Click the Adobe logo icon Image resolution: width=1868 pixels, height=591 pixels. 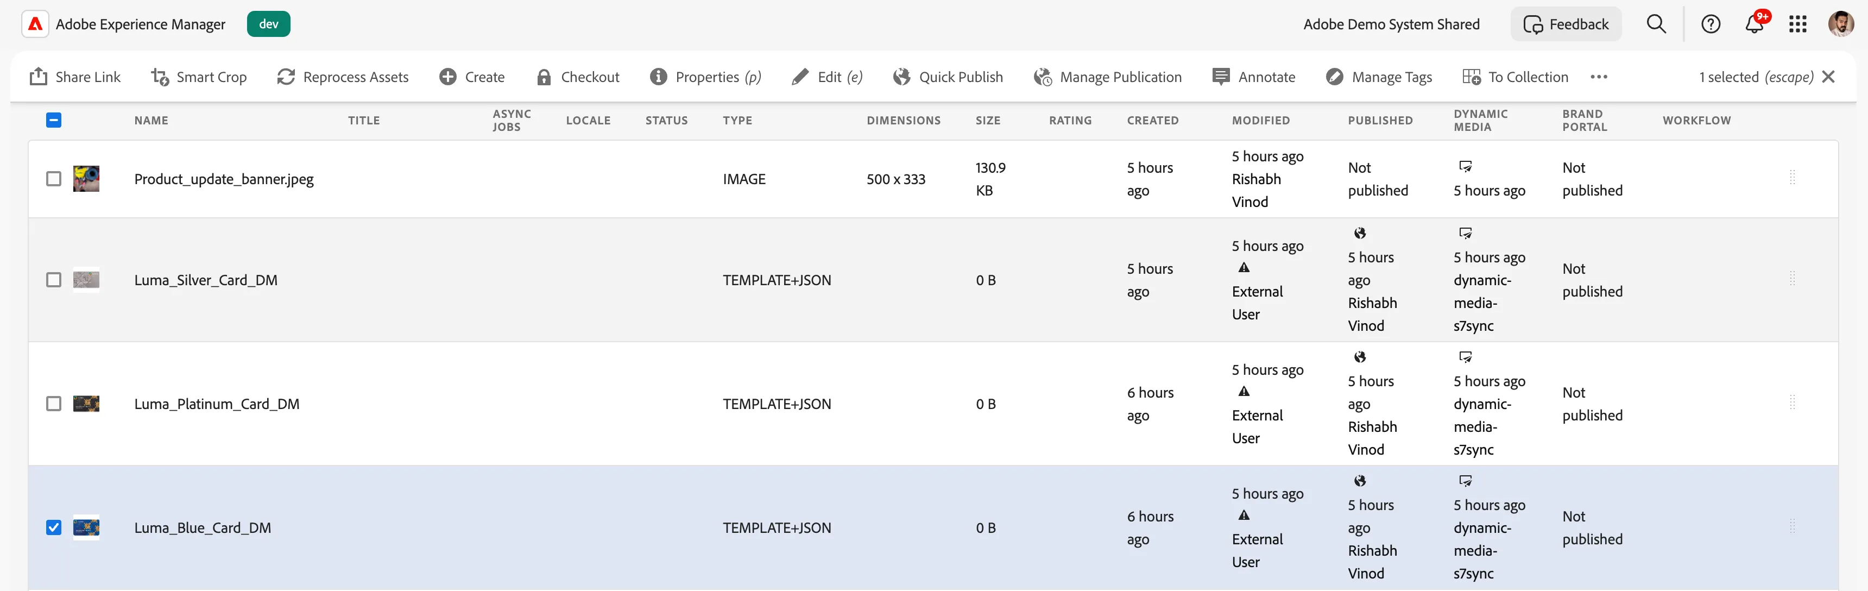(35, 24)
